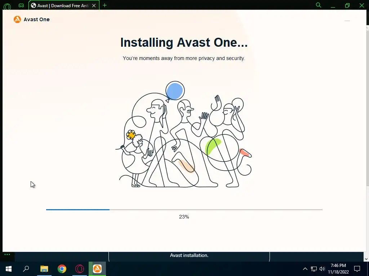
Task: Switch to Opera GX in the taskbar
Action: (x=80, y=269)
